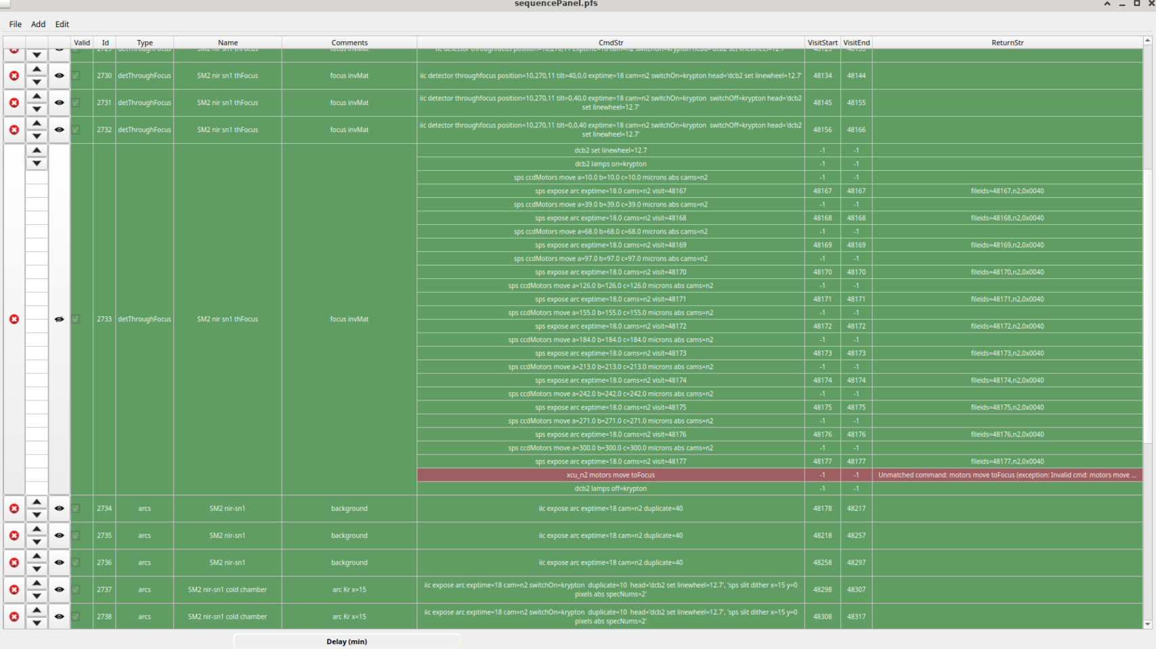Expand row 2737 details via eye icon

tap(59, 589)
